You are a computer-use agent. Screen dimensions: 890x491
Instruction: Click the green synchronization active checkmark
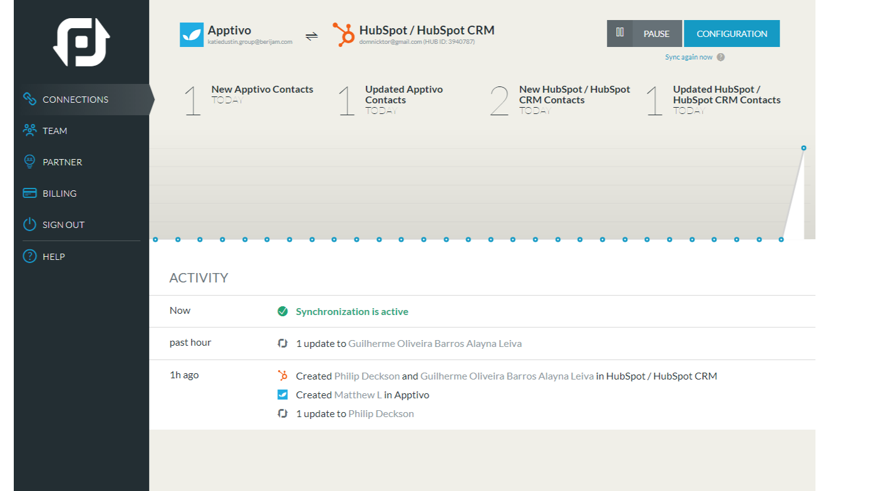pyautogui.click(x=282, y=311)
